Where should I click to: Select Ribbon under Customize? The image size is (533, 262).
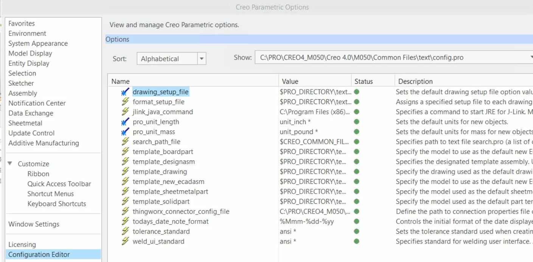[38, 174]
